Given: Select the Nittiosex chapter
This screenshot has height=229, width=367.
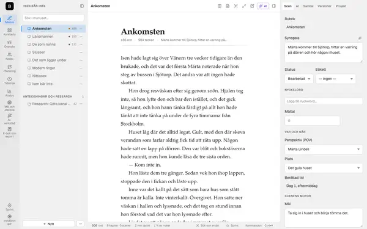Looking at the screenshot, I should coord(53,76).
